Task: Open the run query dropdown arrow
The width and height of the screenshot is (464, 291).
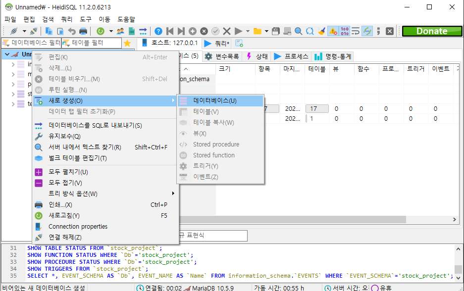Action: tap(248, 31)
